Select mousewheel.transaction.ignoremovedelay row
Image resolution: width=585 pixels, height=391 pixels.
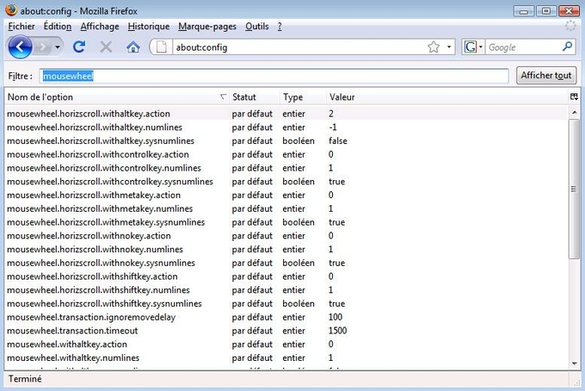286,317
